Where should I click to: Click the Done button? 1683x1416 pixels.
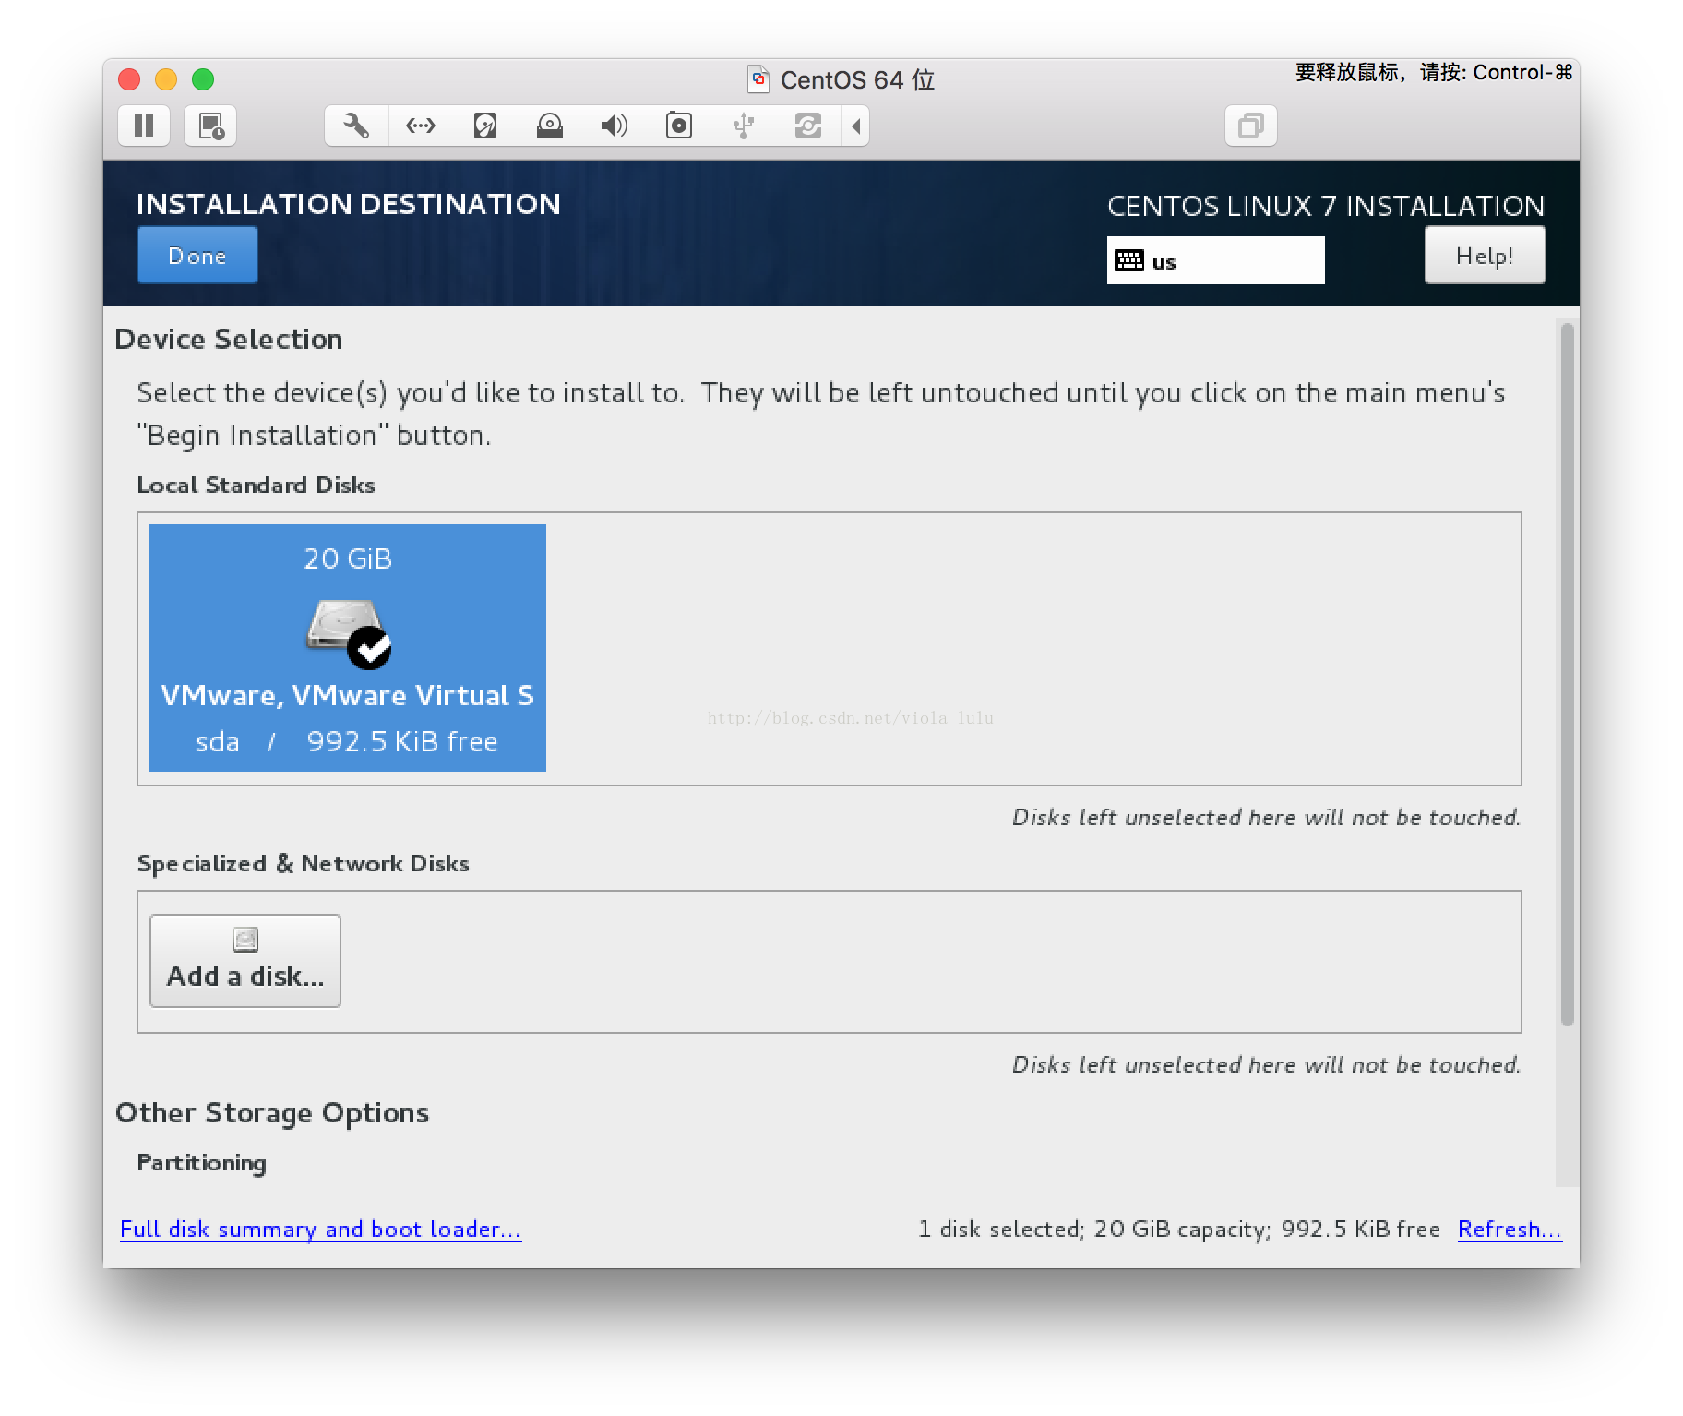click(197, 256)
